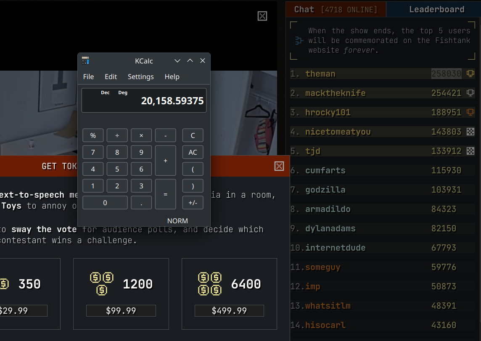Select hisocarl leaderboard entry
The height and width of the screenshot is (341, 481).
pyautogui.click(x=383, y=325)
